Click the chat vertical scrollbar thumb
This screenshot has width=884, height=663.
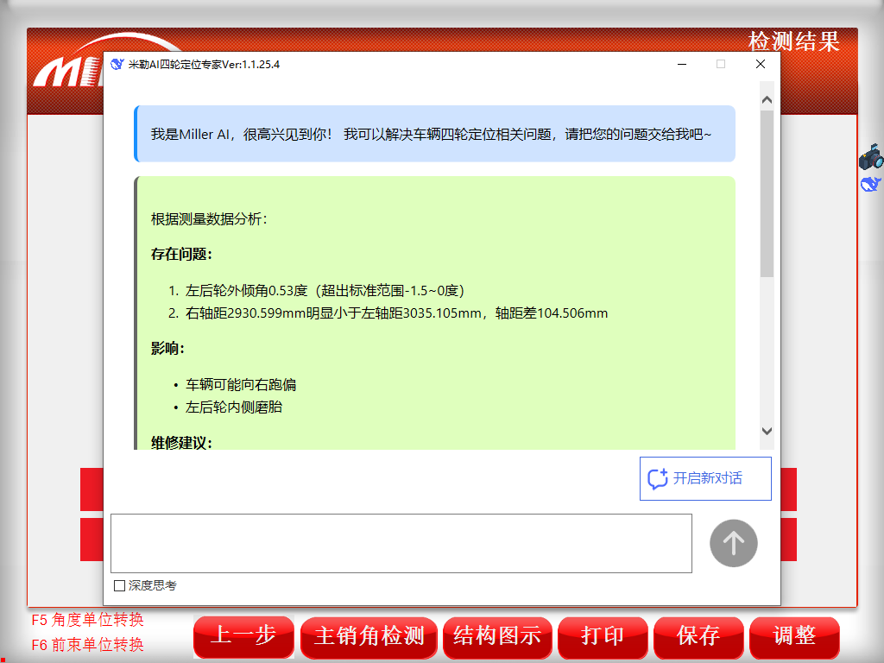(767, 193)
